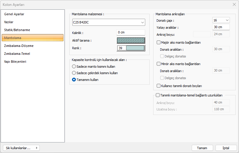The height and width of the screenshot is (153, 239).
Task: Select Sadece manto kısmını kullan option
Action: 74,67
